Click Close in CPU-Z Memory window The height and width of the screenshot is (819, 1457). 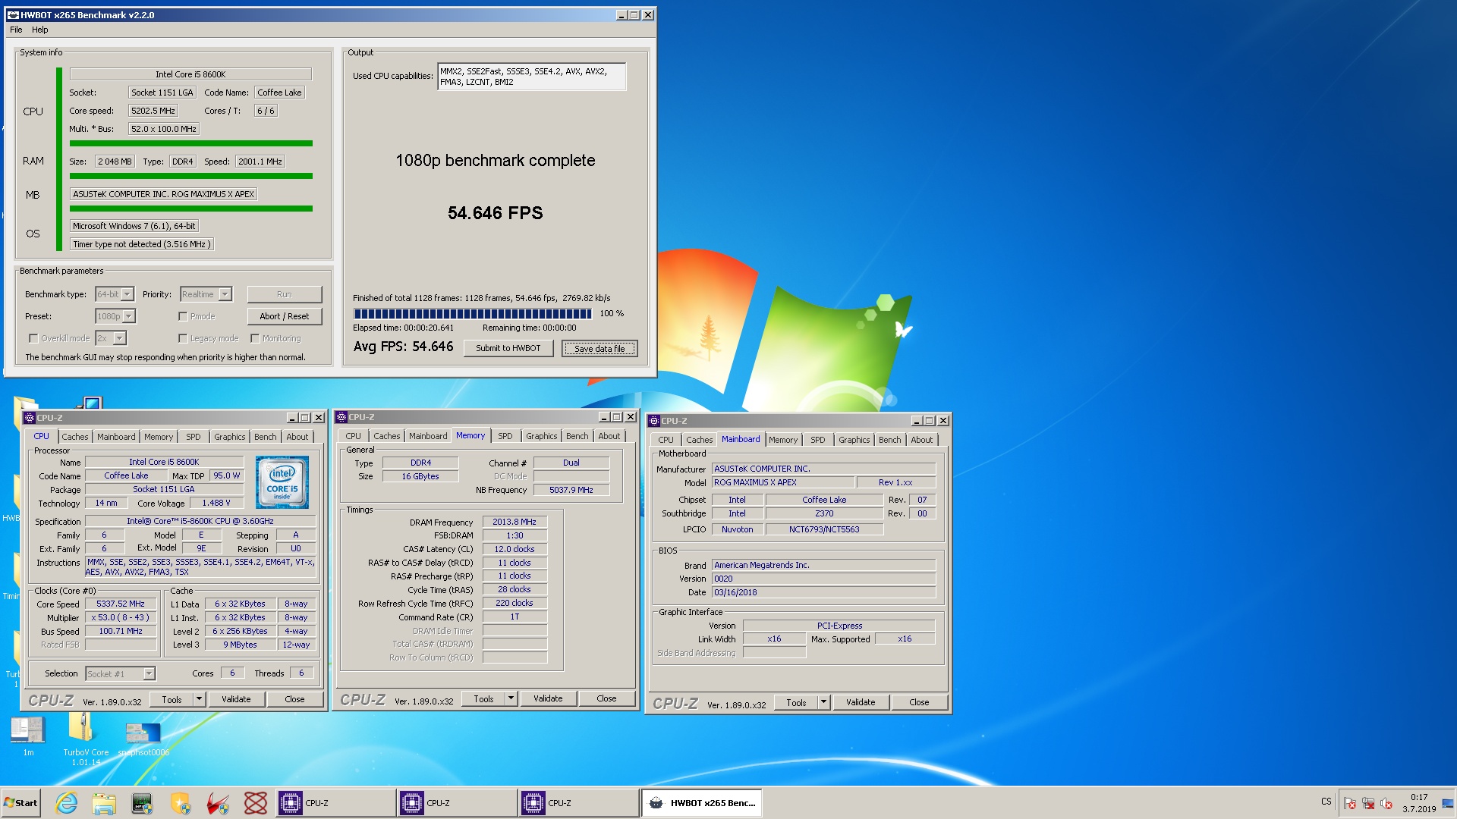(x=606, y=698)
